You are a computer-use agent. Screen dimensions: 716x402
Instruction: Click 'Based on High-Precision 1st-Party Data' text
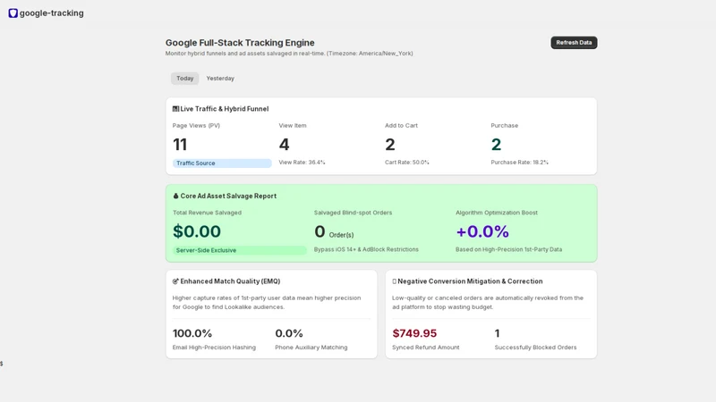(508, 249)
